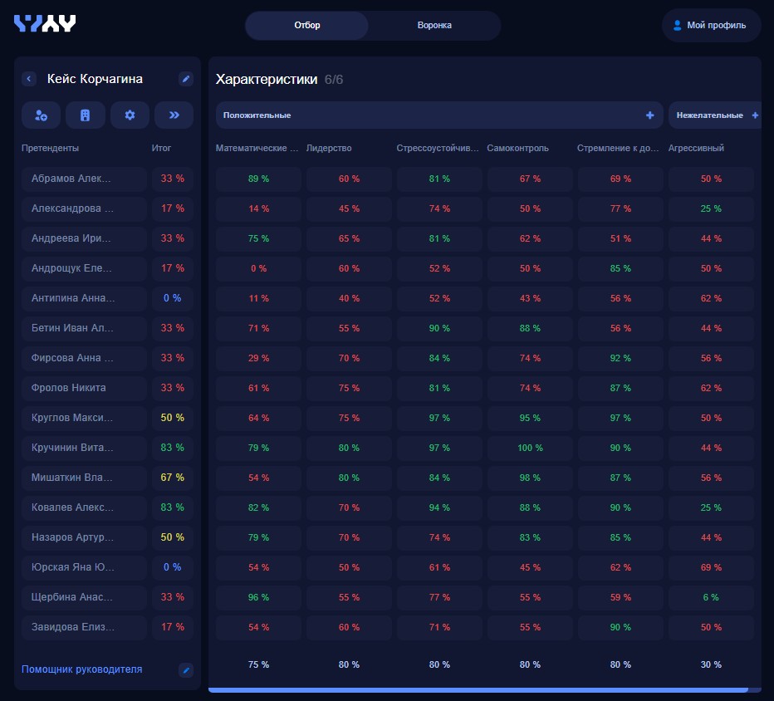Open the building icon button in the sidebar

point(85,115)
